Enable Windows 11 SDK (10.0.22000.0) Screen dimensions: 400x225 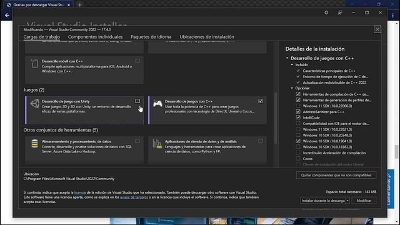tap(298, 106)
